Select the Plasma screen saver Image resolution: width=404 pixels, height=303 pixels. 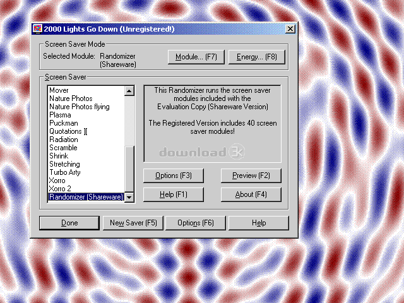(86, 115)
